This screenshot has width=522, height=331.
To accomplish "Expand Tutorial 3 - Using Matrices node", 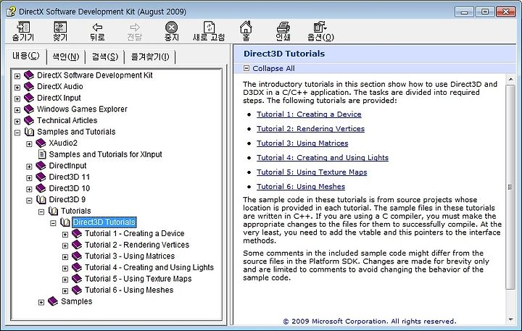I will pyautogui.click(x=65, y=257).
